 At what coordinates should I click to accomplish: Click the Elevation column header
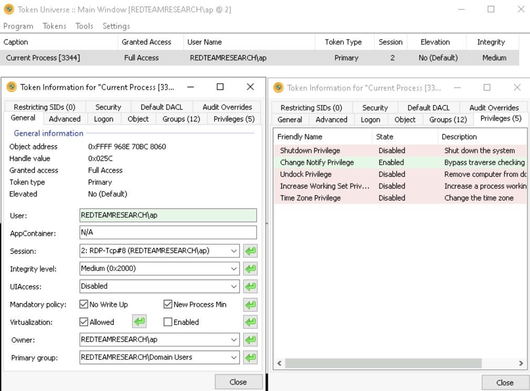click(x=437, y=42)
